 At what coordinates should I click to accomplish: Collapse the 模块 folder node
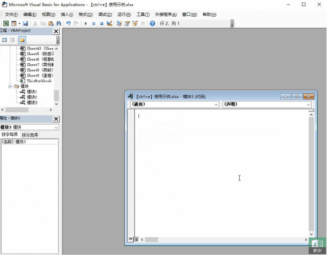[10, 86]
